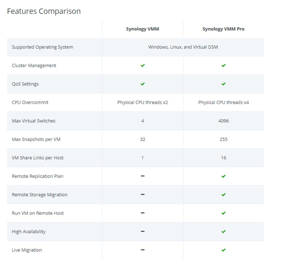This screenshot has height=263, width=286.
Task: Click the Synology VMM checkmark for QoS Settings
Action: click(x=142, y=84)
